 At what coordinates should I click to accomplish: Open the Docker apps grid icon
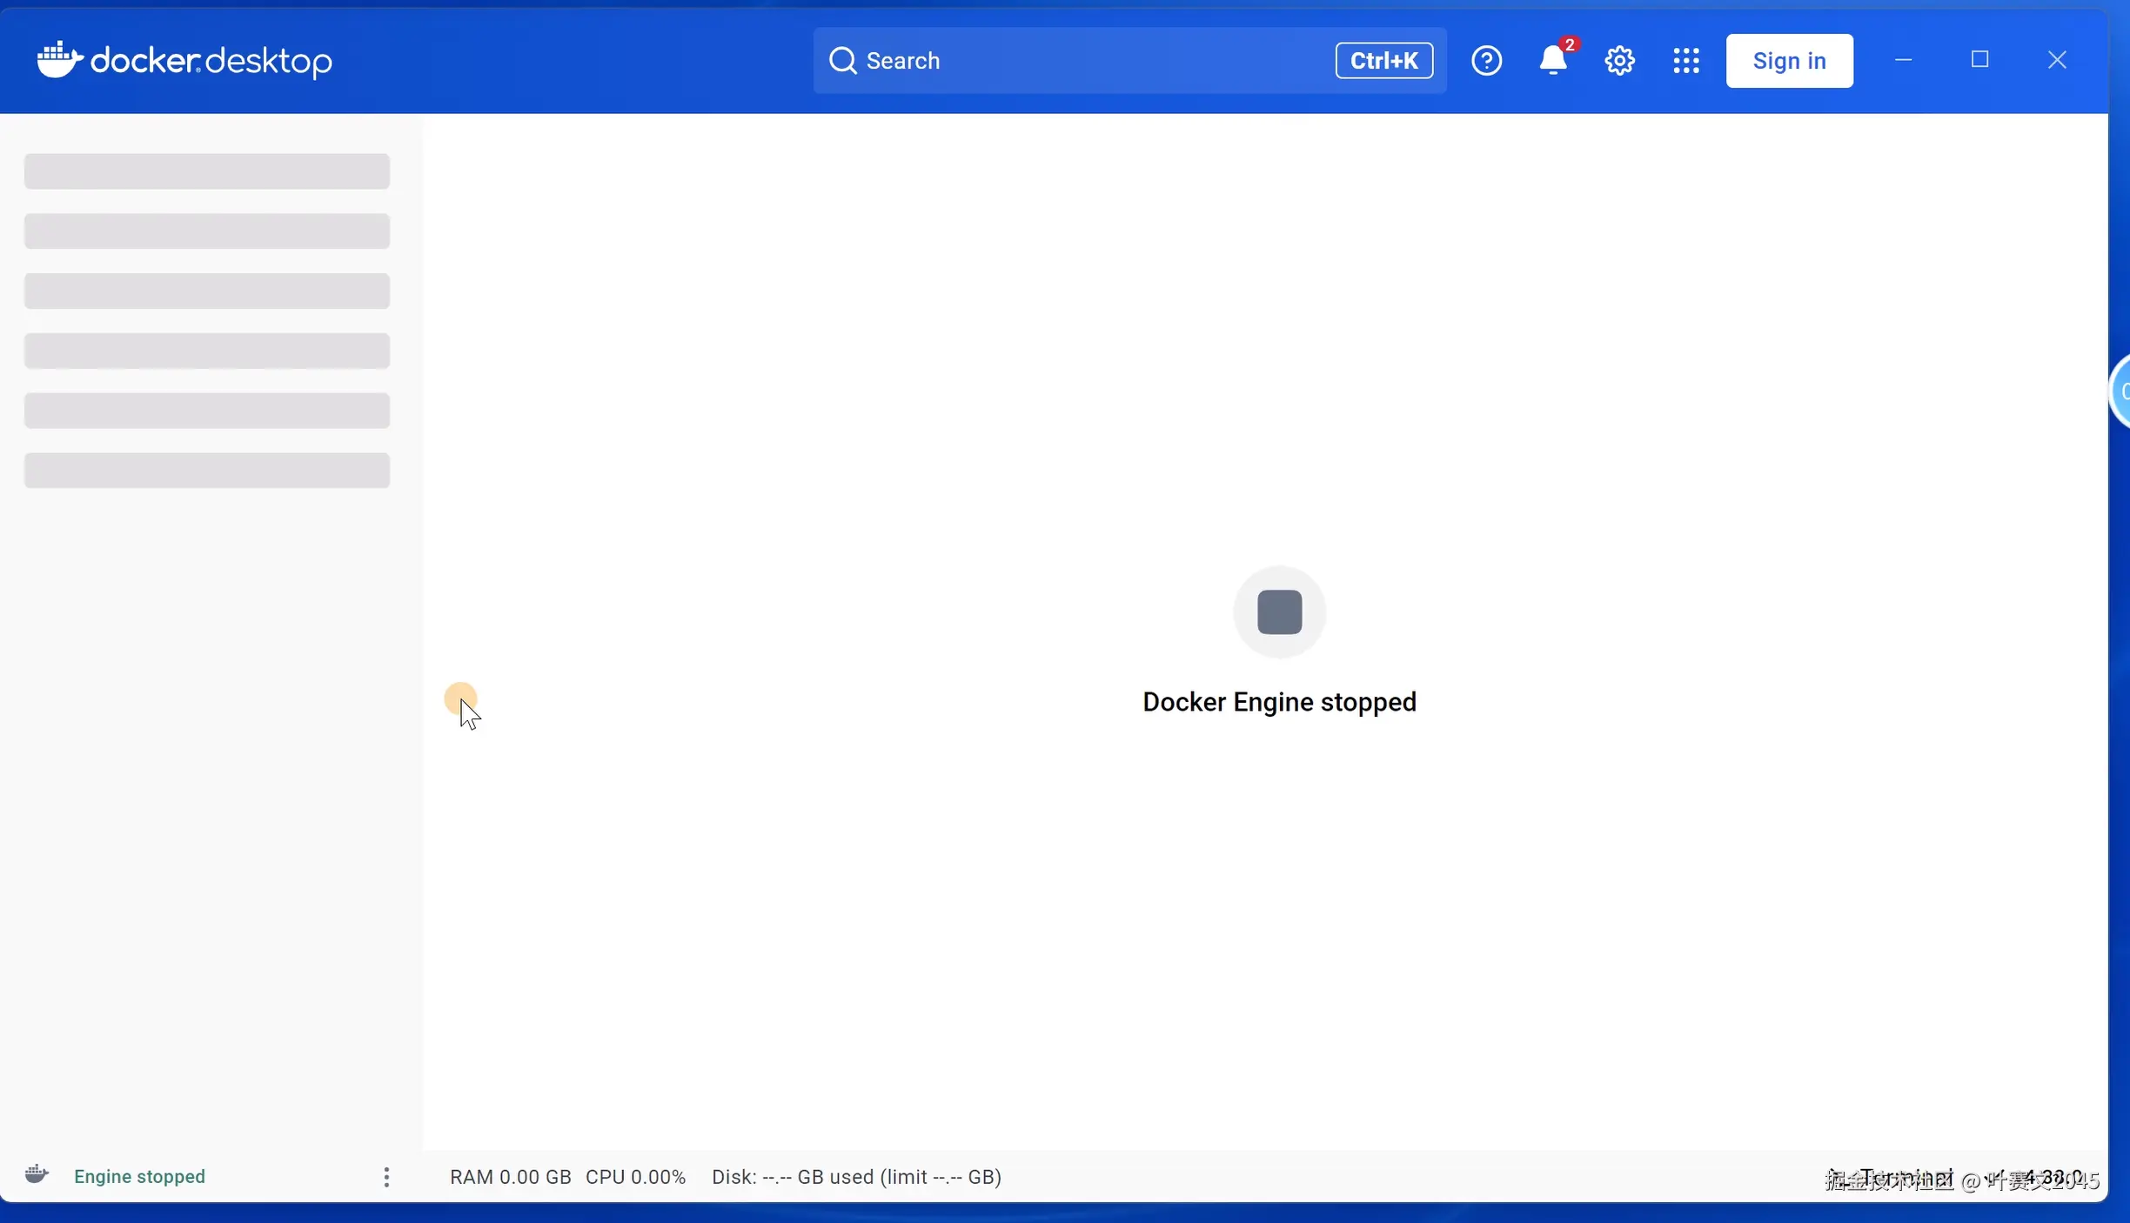pos(1685,61)
